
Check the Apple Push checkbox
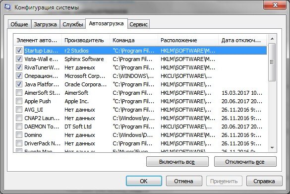19,101
